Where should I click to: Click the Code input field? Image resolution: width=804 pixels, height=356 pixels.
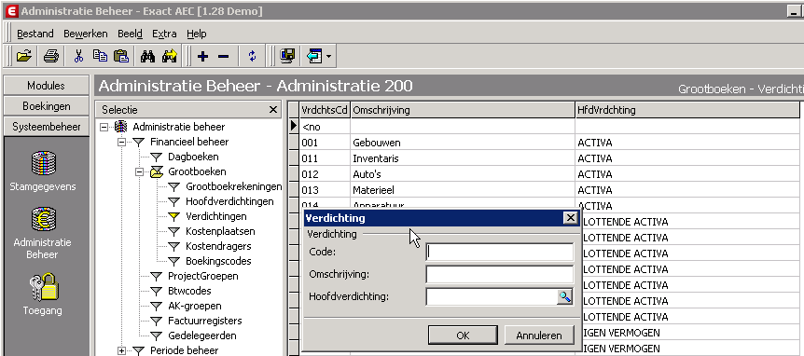click(x=499, y=252)
